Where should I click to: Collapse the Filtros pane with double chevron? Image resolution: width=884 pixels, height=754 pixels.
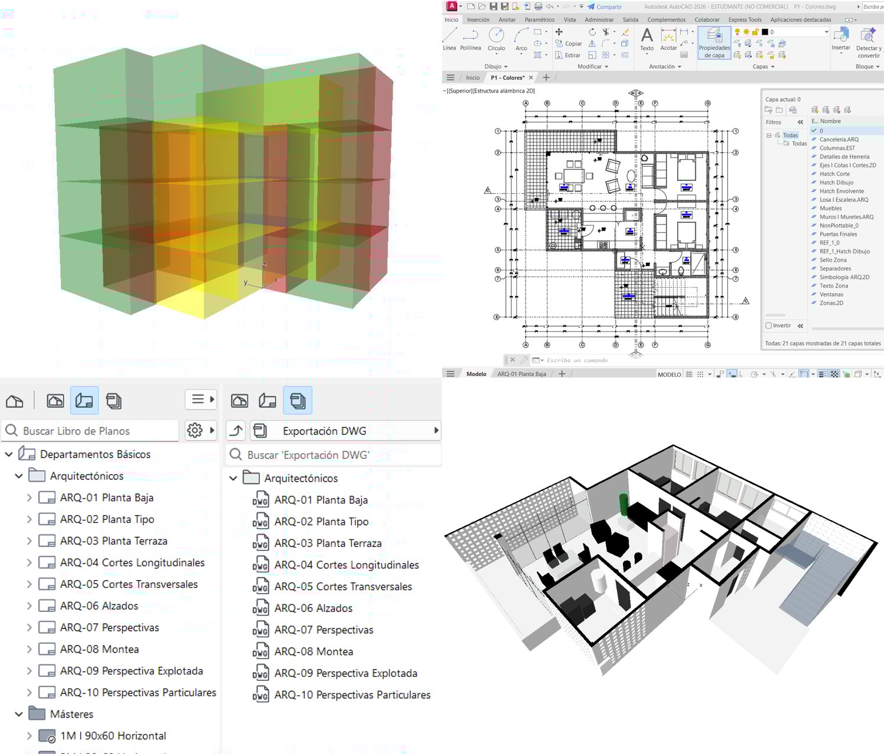[800, 122]
